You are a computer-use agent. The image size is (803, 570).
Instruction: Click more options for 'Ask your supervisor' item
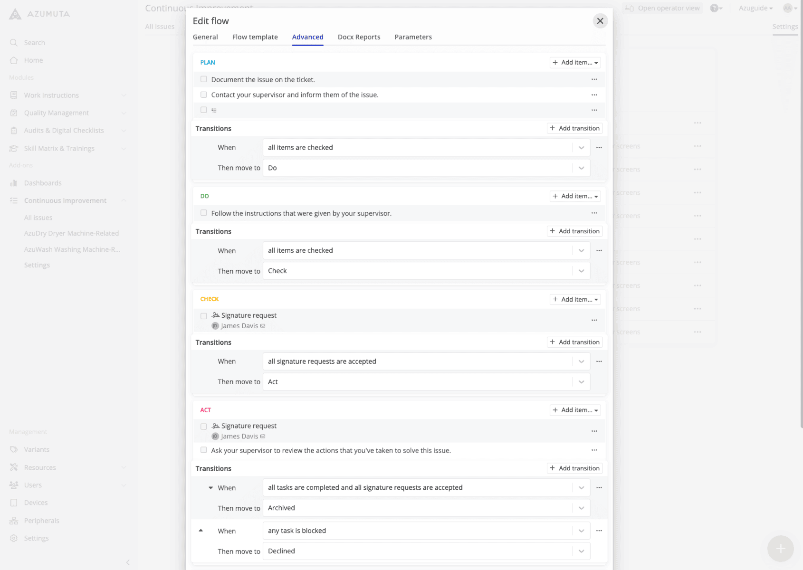(594, 450)
